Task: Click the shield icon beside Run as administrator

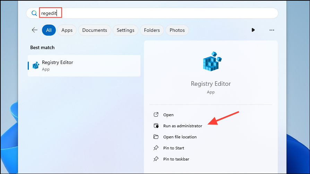Action: click(x=156, y=126)
